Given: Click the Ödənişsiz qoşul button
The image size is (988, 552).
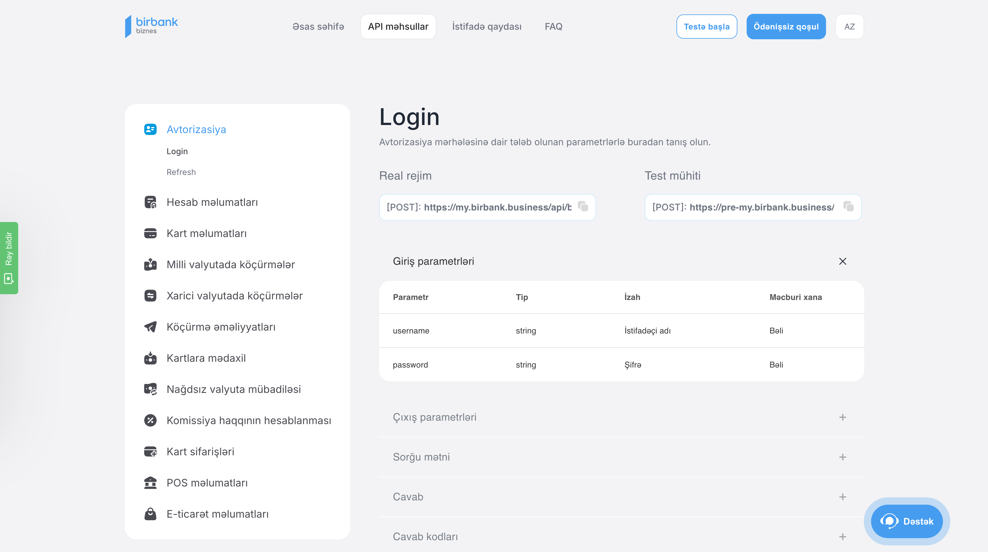Looking at the screenshot, I should (x=786, y=27).
